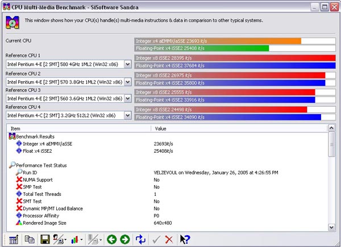
Task: Open the bar chart icon menu
Action: pyautogui.click(x=76, y=240)
